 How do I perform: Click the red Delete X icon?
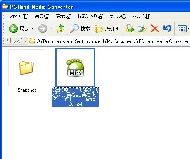coord(155,29)
